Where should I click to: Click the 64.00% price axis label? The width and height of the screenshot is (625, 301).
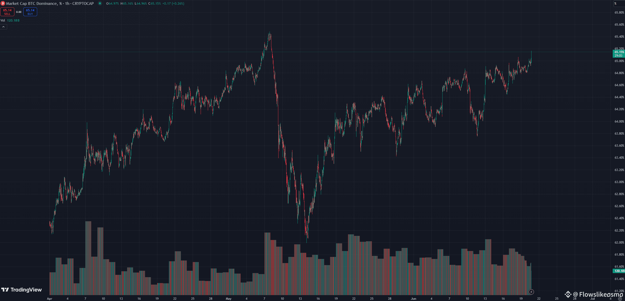pyautogui.click(x=619, y=122)
